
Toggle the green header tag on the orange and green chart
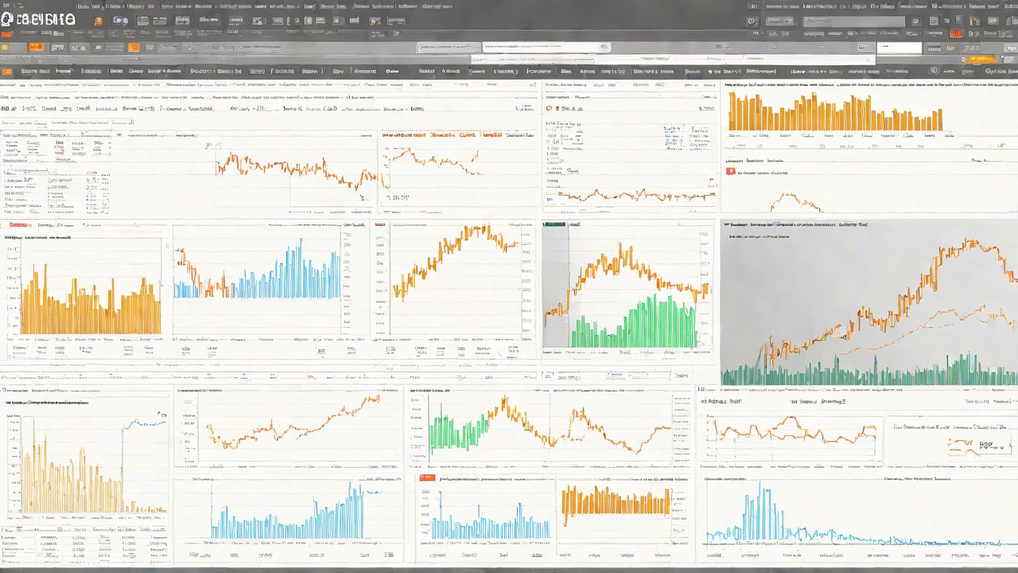(554, 225)
